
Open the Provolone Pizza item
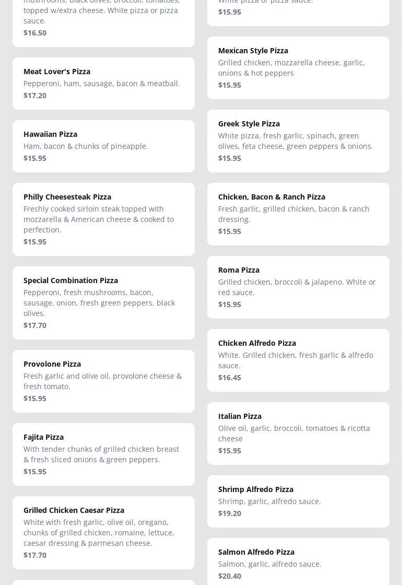click(52, 364)
